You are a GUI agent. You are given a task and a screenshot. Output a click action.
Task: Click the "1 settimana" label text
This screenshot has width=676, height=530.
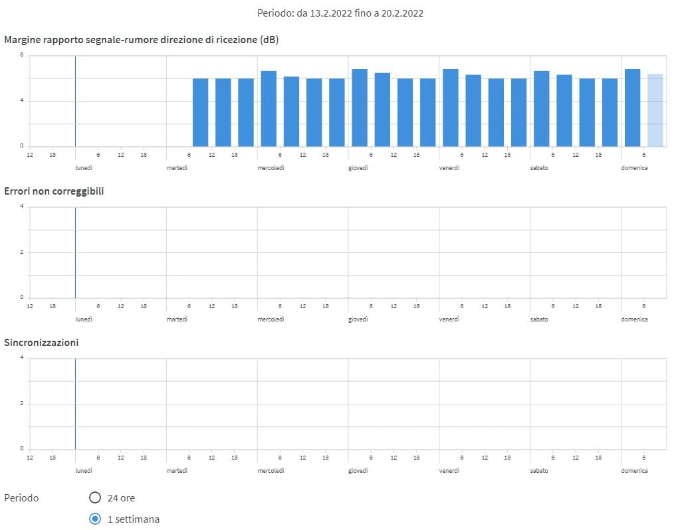click(x=133, y=519)
